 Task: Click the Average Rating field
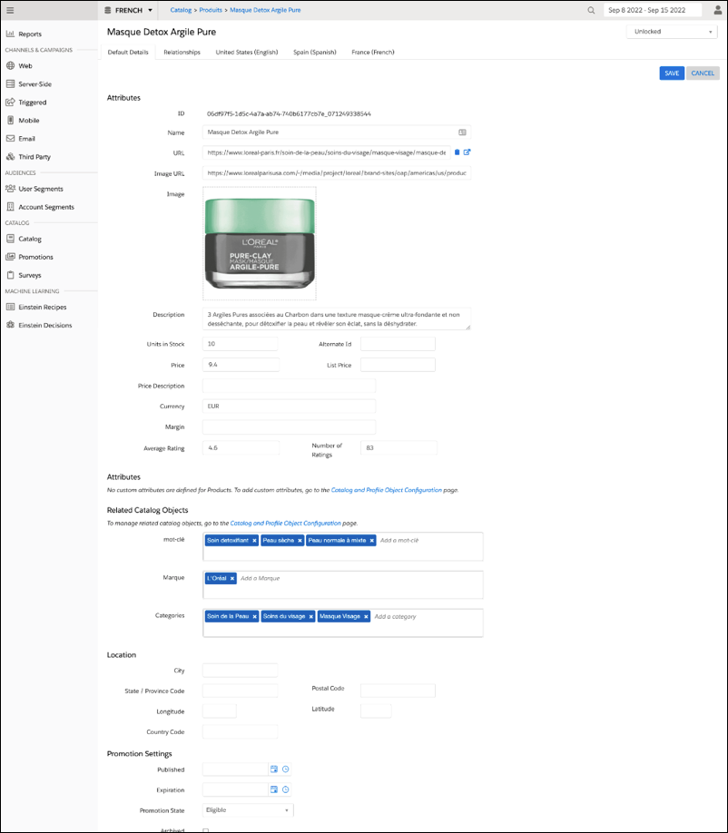pyautogui.click(x=241, y=448)
